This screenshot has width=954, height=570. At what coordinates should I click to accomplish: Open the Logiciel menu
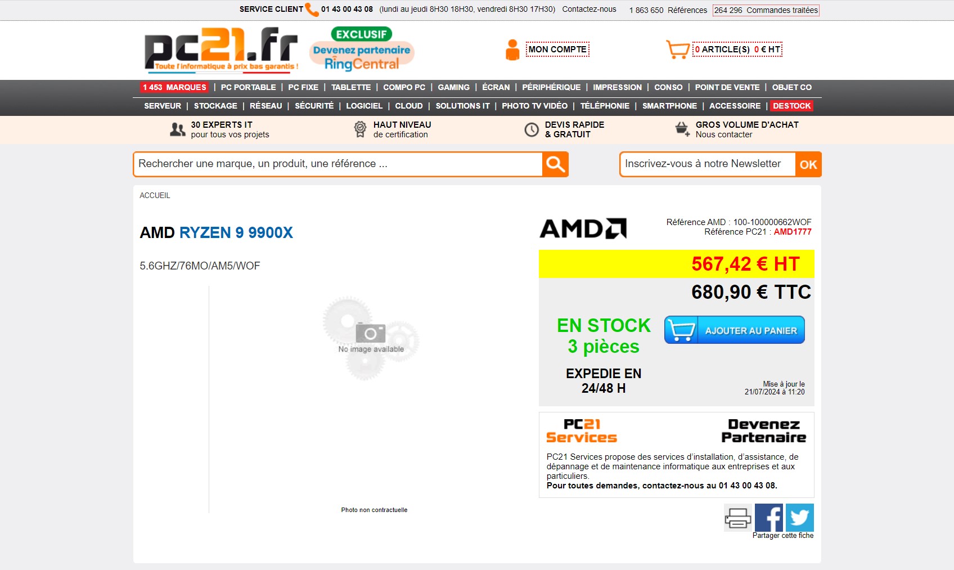[x=364, y=106]
